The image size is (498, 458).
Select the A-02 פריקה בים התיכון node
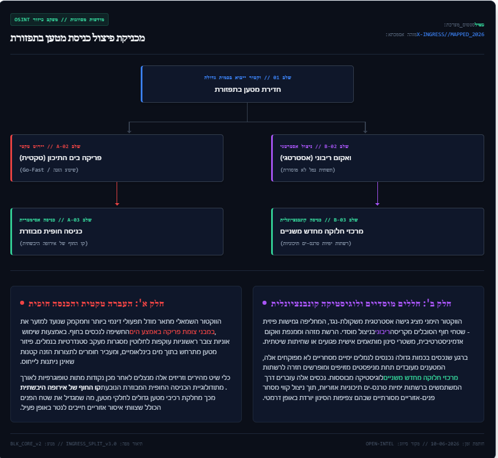pyautogui.click(x=117, y=158)
